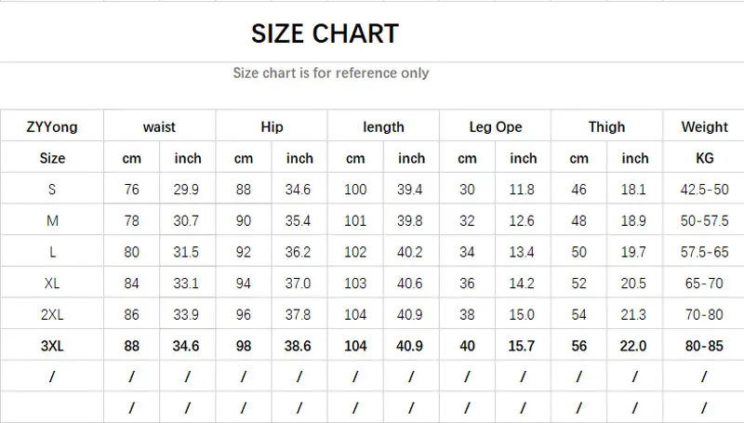
Task: Select the ZYYong header cell
Action: 52,127
